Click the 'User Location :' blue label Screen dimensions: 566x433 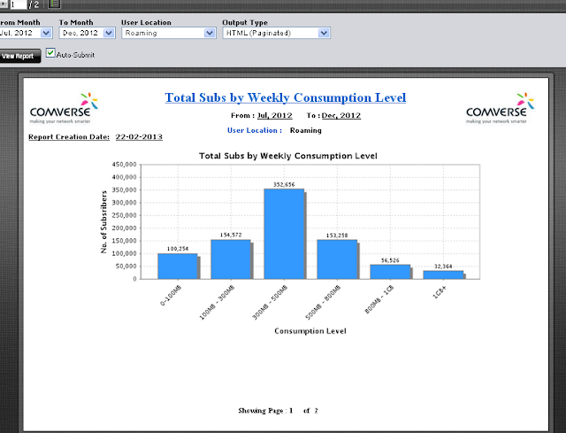tap(255, 130)
